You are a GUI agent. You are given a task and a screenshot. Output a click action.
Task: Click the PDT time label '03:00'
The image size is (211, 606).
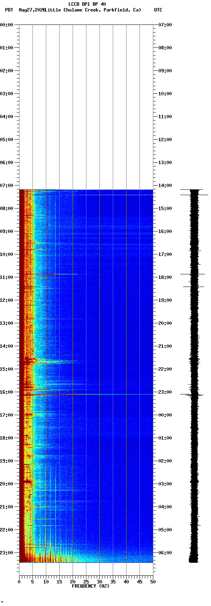[x=6, y=94]
